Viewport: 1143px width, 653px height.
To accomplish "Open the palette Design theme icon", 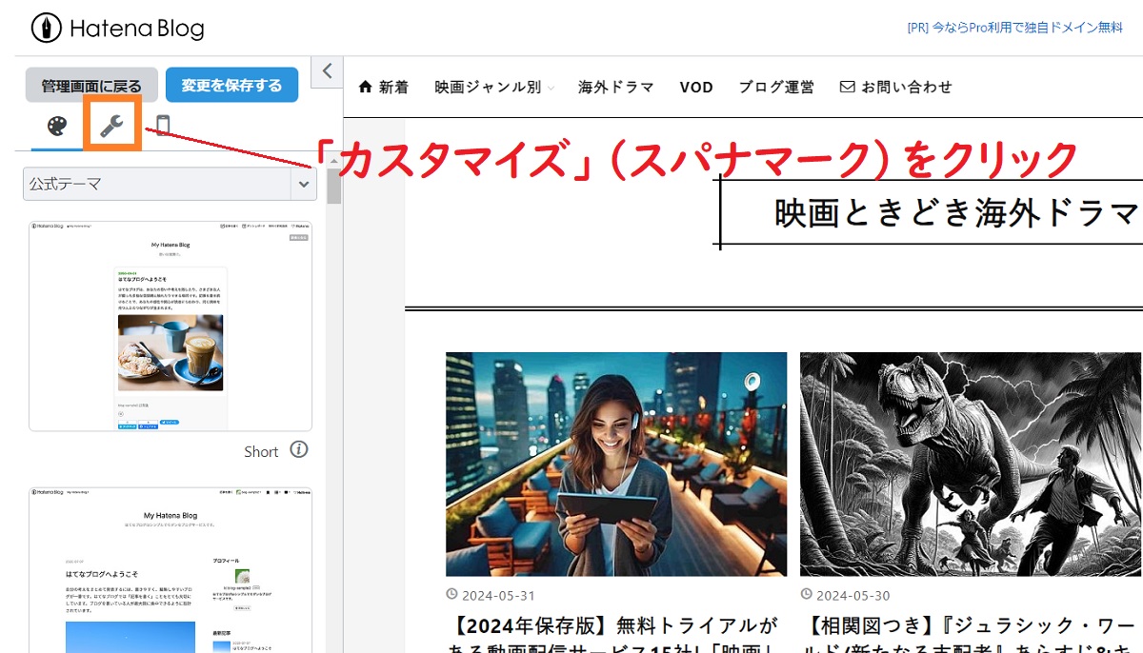I will point(57,127).
